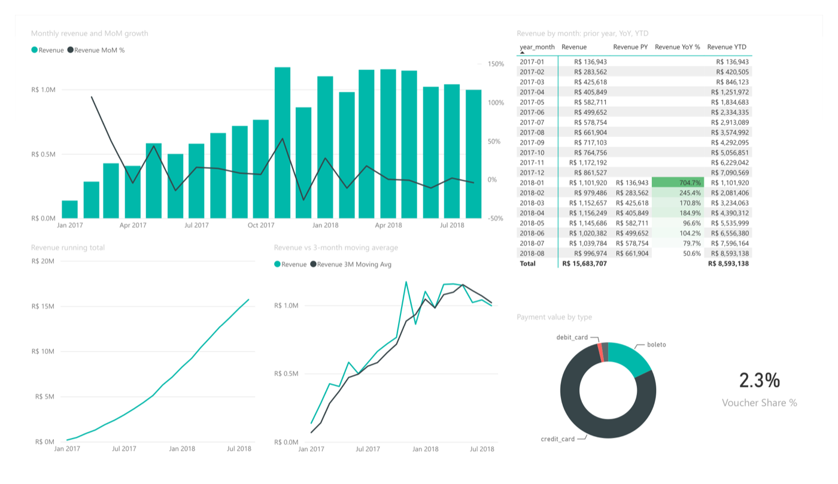Click the debit_card label on the donut chart

coord(572,337)
